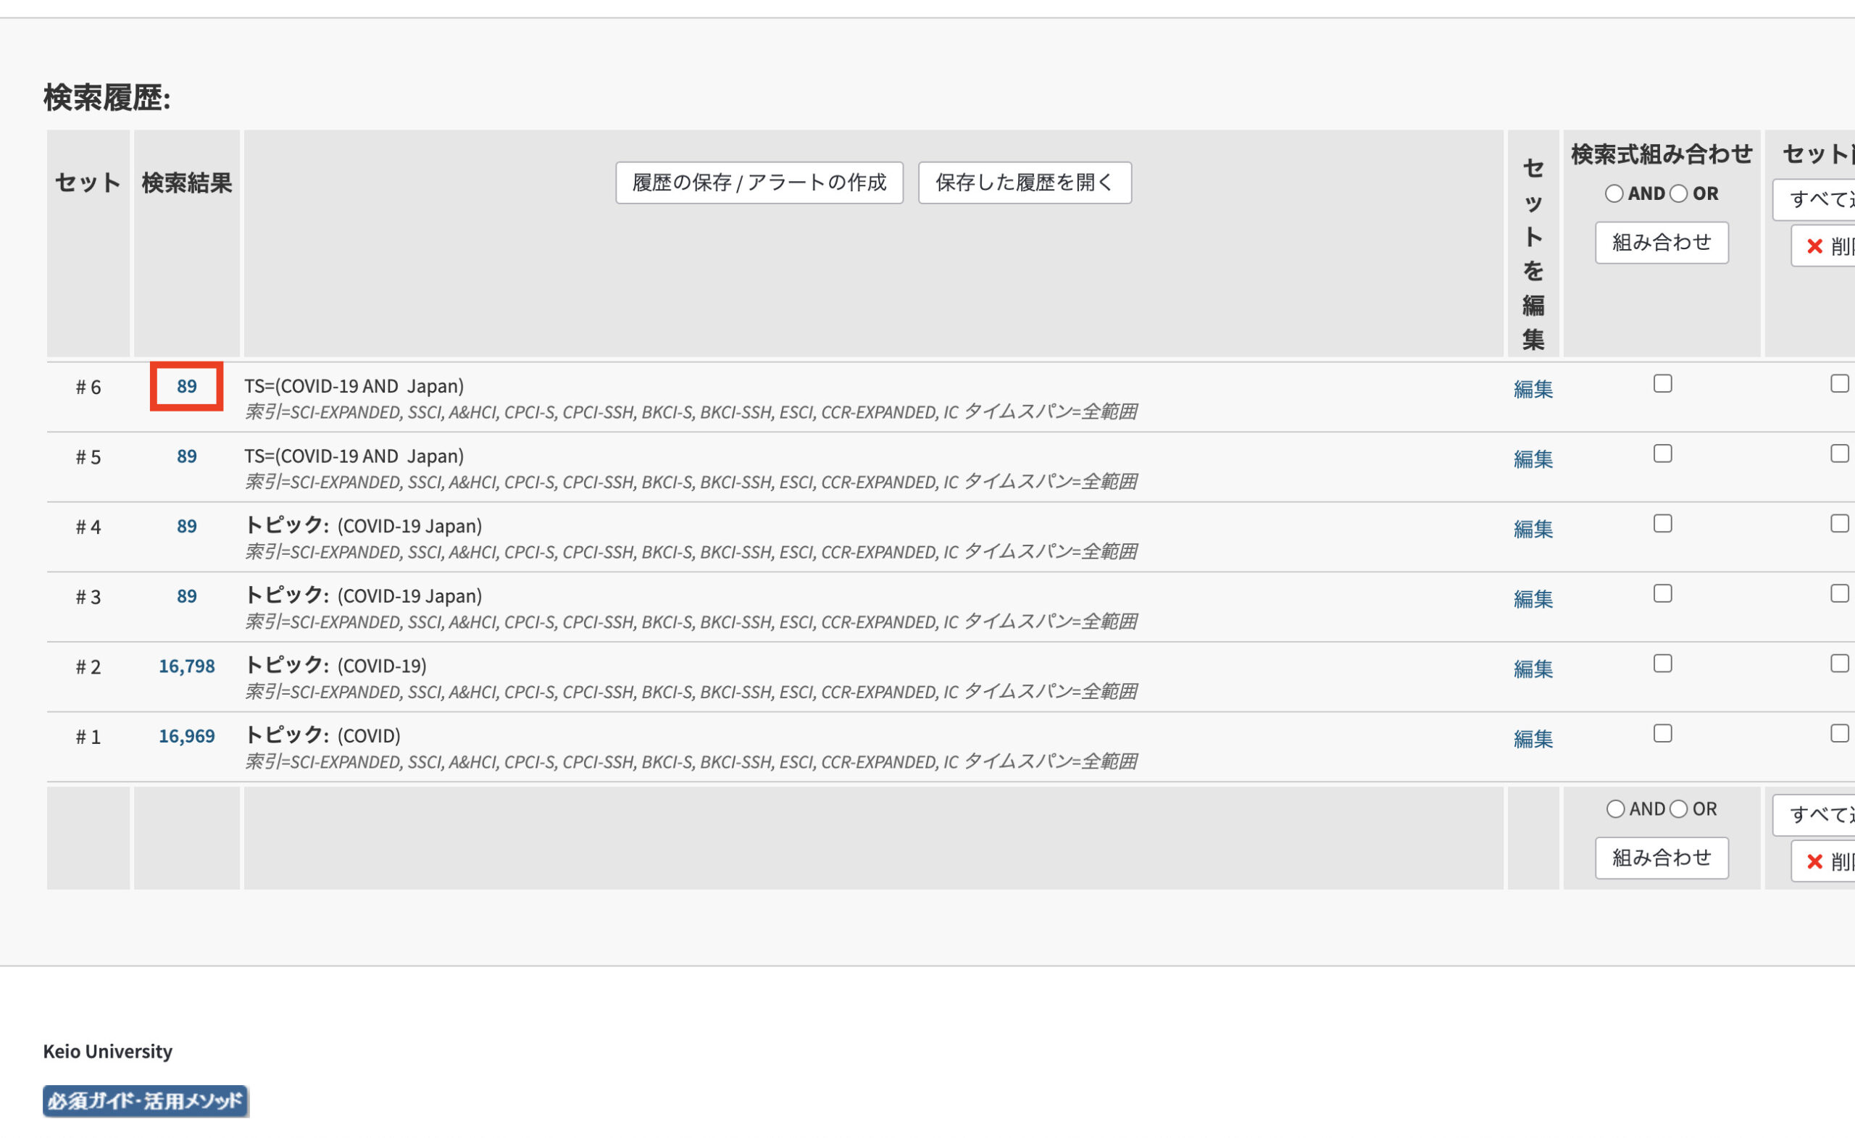Click the Keio University text
The height and width of the screenshot is (1138, 1855).
pos(108,1052)
